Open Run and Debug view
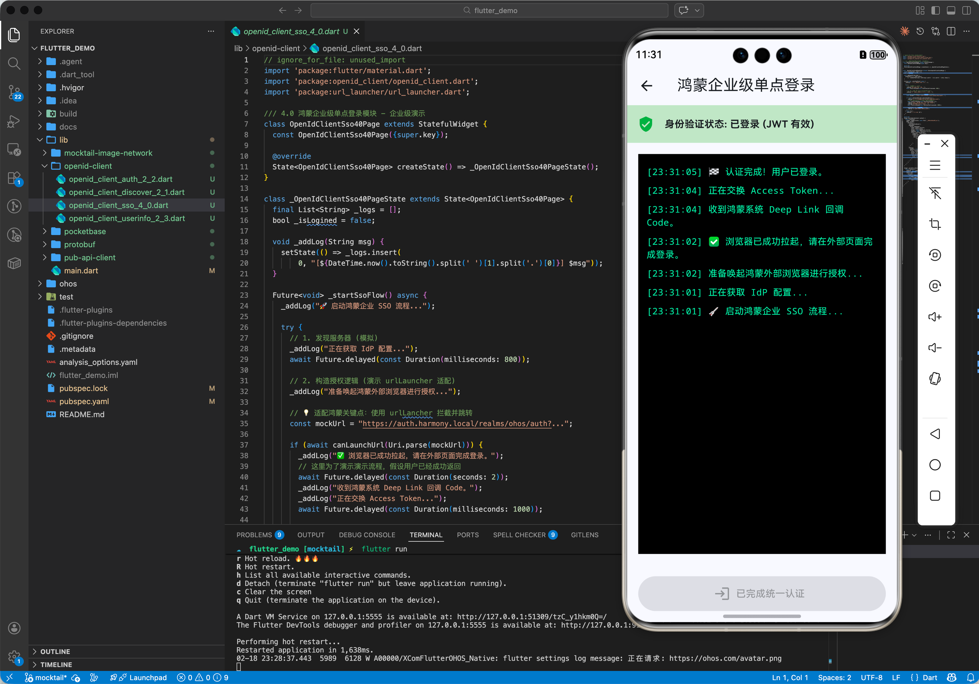The height and width of the screenshot is (684, 979). pyautogui.click(x=14, y=121)
